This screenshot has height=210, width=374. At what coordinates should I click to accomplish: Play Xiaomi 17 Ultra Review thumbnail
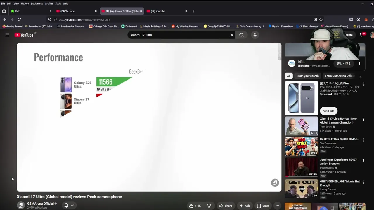(302, 126)
